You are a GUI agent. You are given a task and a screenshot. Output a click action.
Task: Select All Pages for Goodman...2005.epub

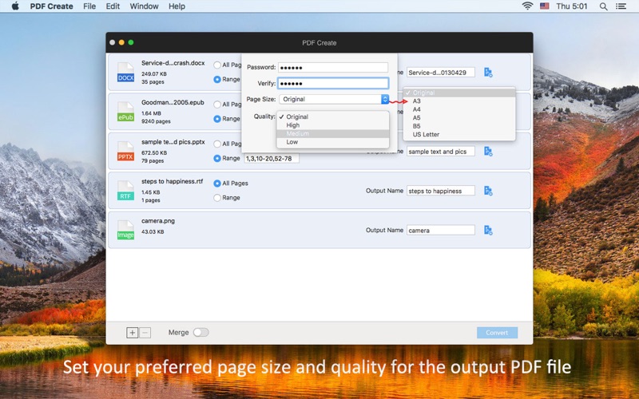click(x=217, y=105)
